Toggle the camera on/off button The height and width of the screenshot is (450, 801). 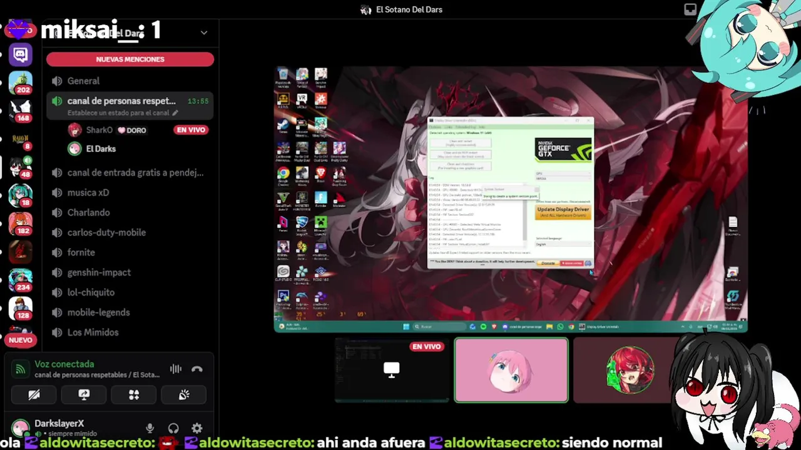click(x=34, y=395)
